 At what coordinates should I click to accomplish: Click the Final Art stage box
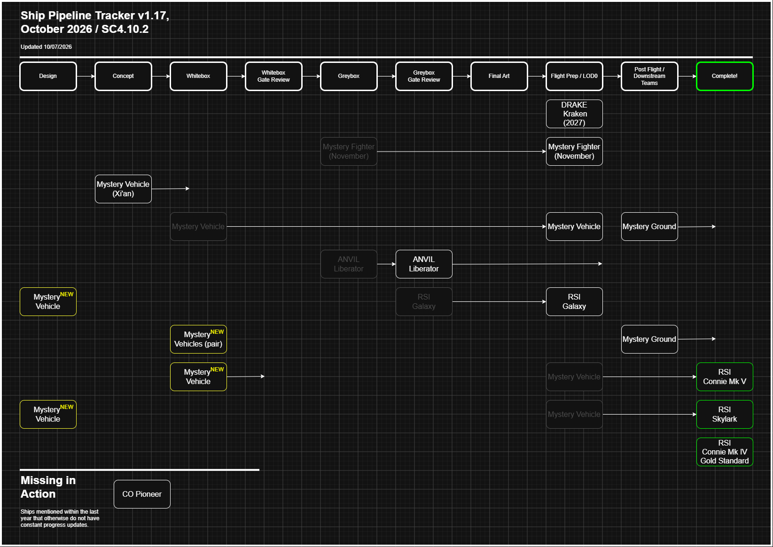[499, 76]
